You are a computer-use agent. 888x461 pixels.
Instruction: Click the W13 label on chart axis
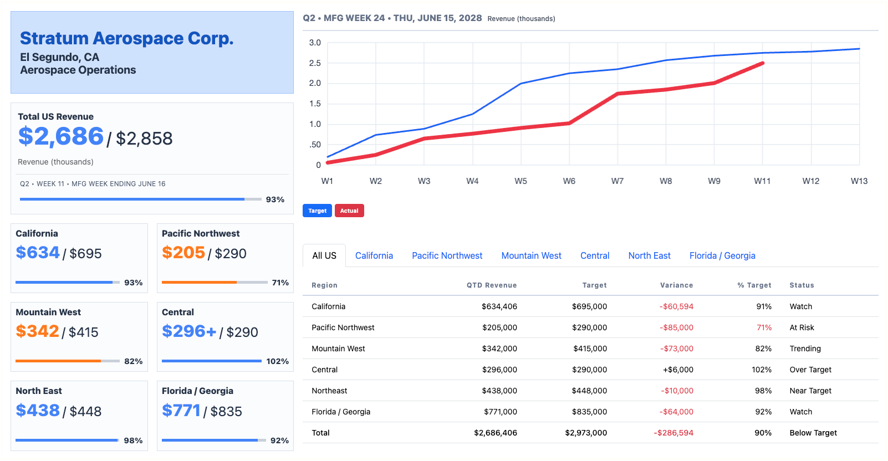(x=859, y=181)
